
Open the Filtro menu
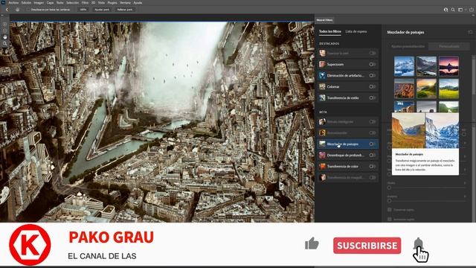pyautogui.click(x=85, y=2)
